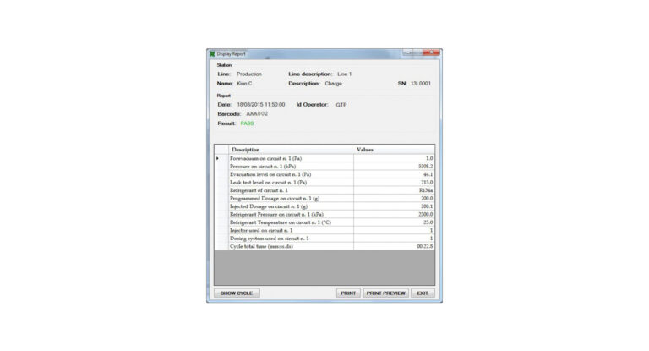649x351 pixels.
Task: Click the value 25.0
Action: 428,222
